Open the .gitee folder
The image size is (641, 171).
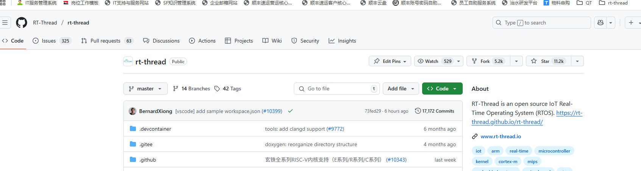point(146,144)
